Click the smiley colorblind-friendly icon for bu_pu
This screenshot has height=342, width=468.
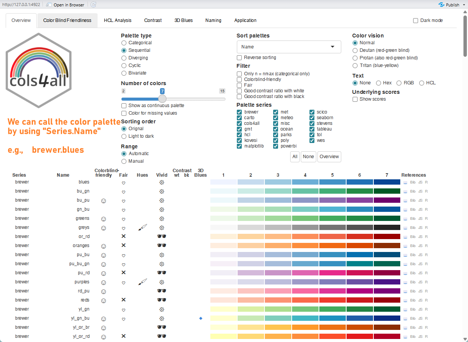coord(103,201)
